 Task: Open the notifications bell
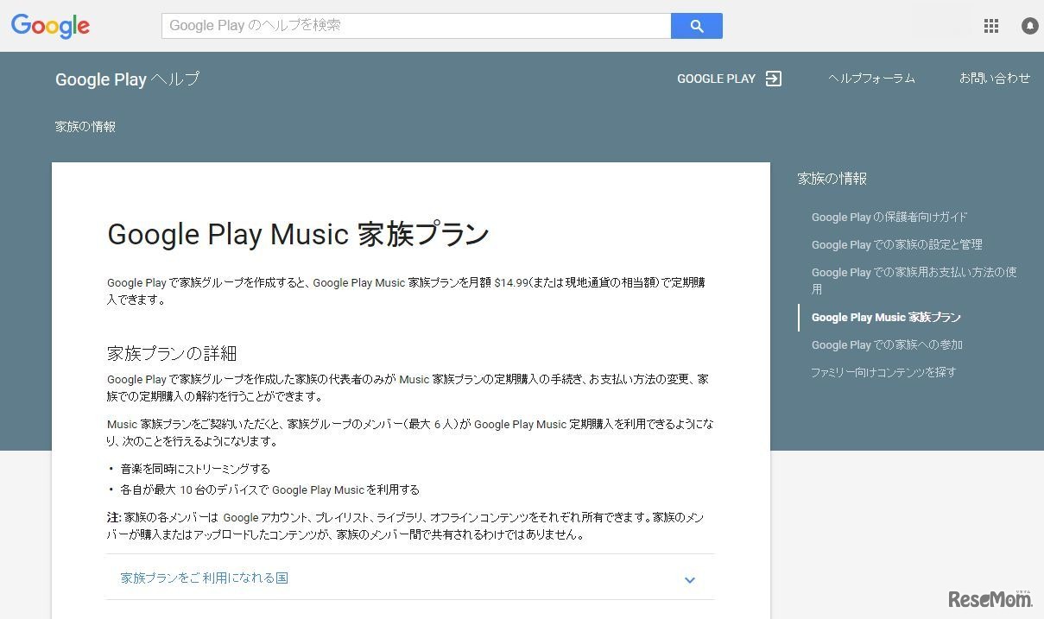coord(1029,26)
